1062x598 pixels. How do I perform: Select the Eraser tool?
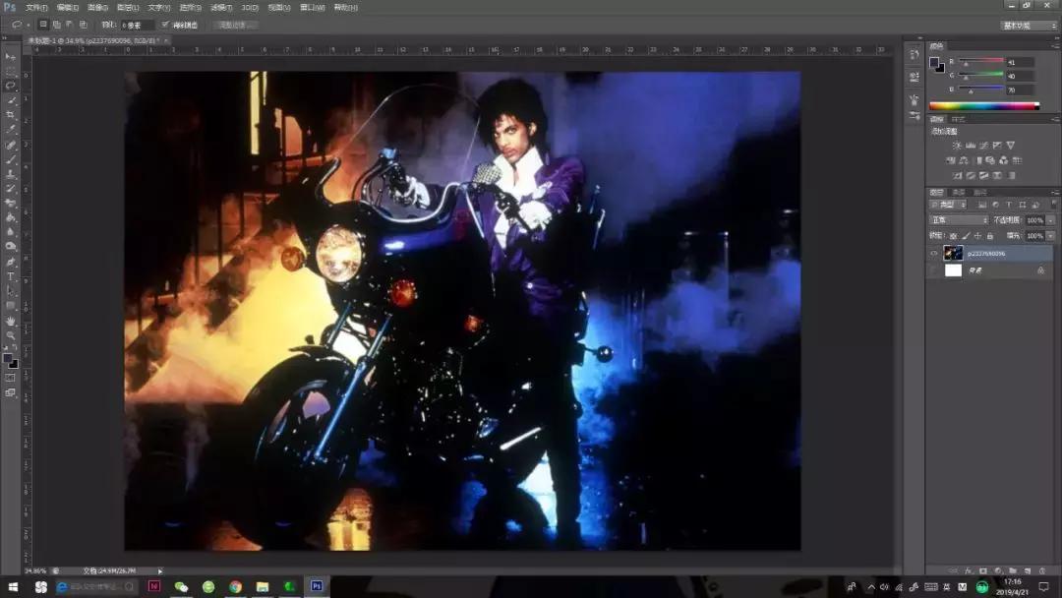point(10,204)
